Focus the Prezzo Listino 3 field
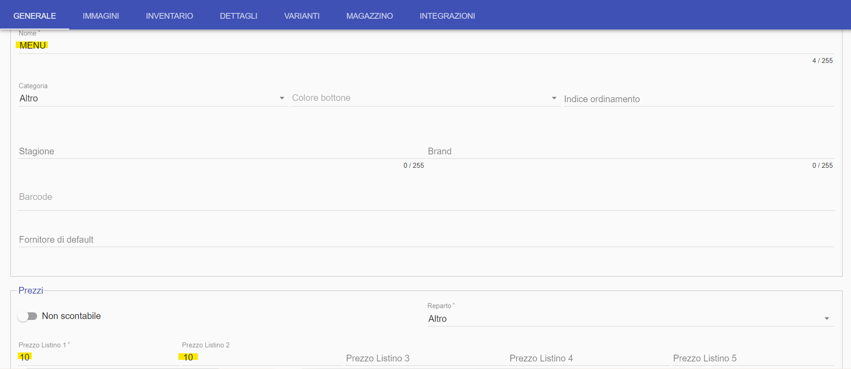 [426, 358]
